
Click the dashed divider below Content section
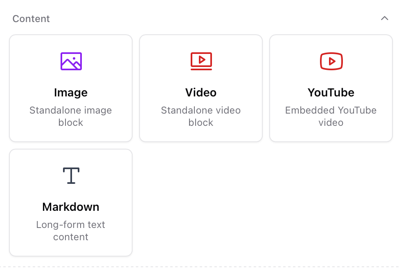200,266
